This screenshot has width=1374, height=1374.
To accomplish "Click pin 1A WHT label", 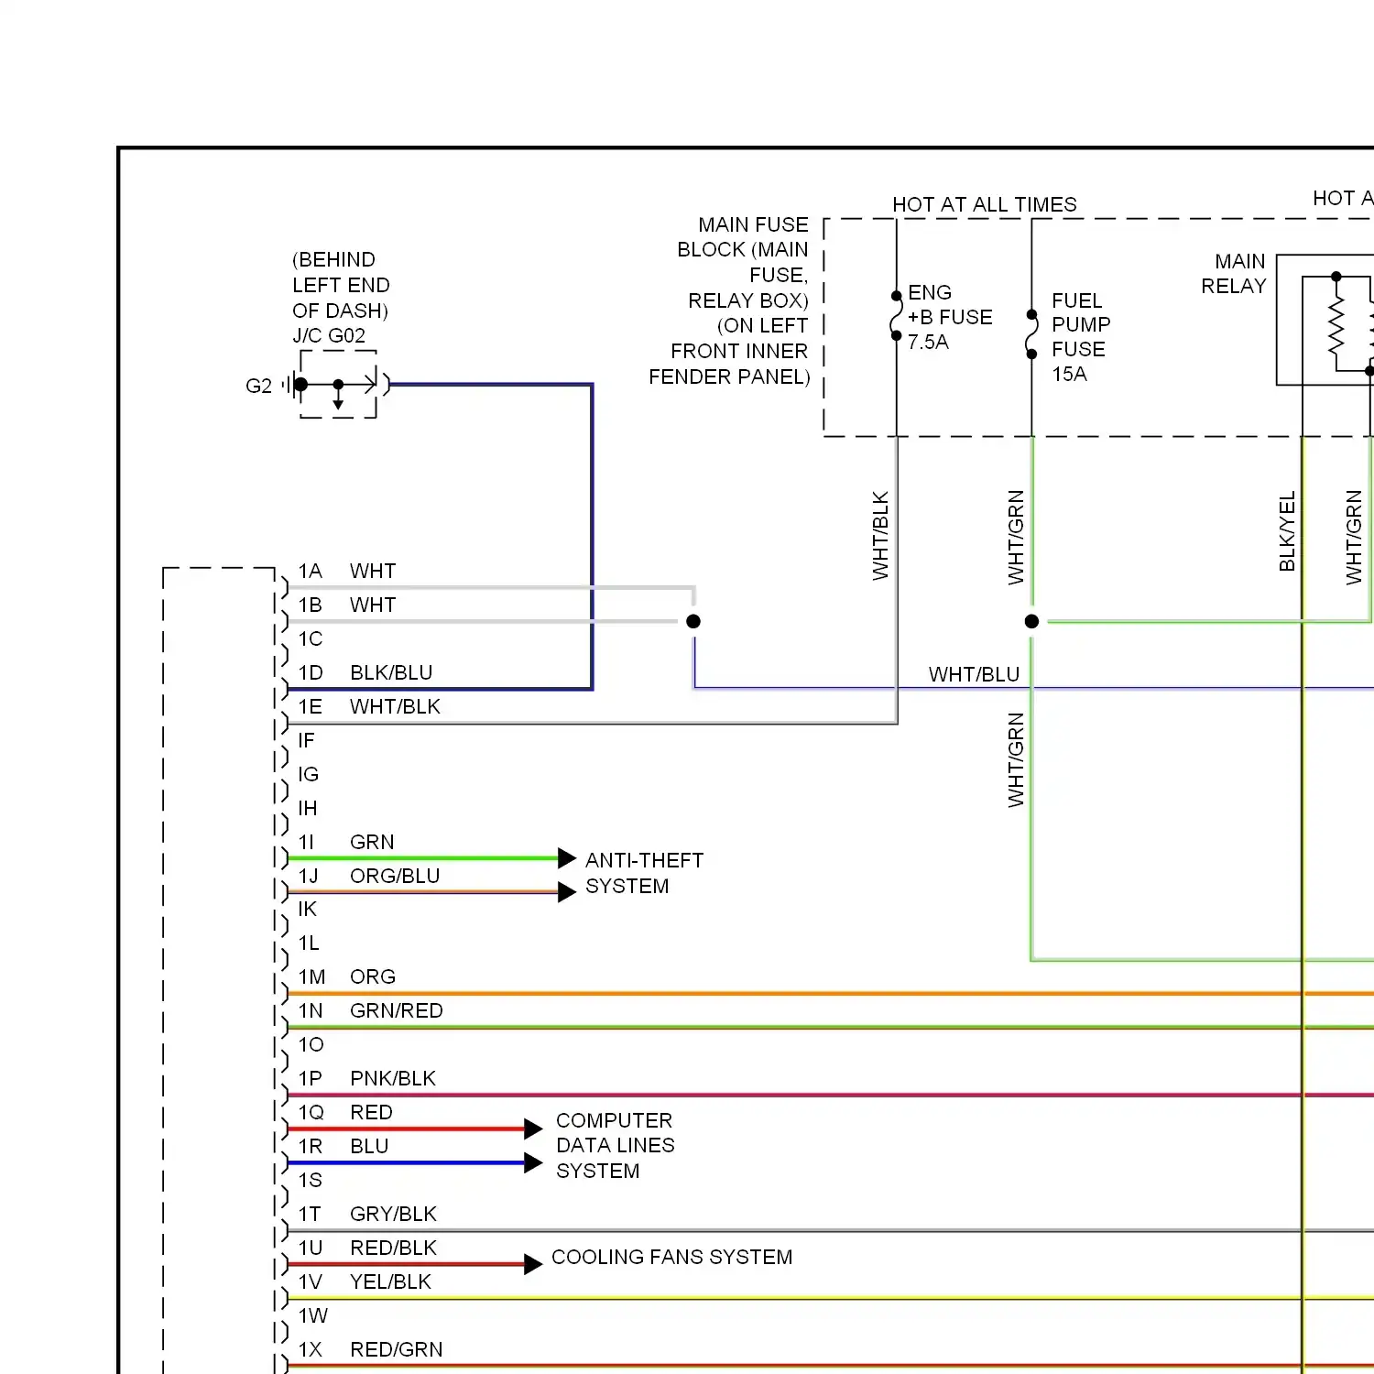I will tap(347, 571).
